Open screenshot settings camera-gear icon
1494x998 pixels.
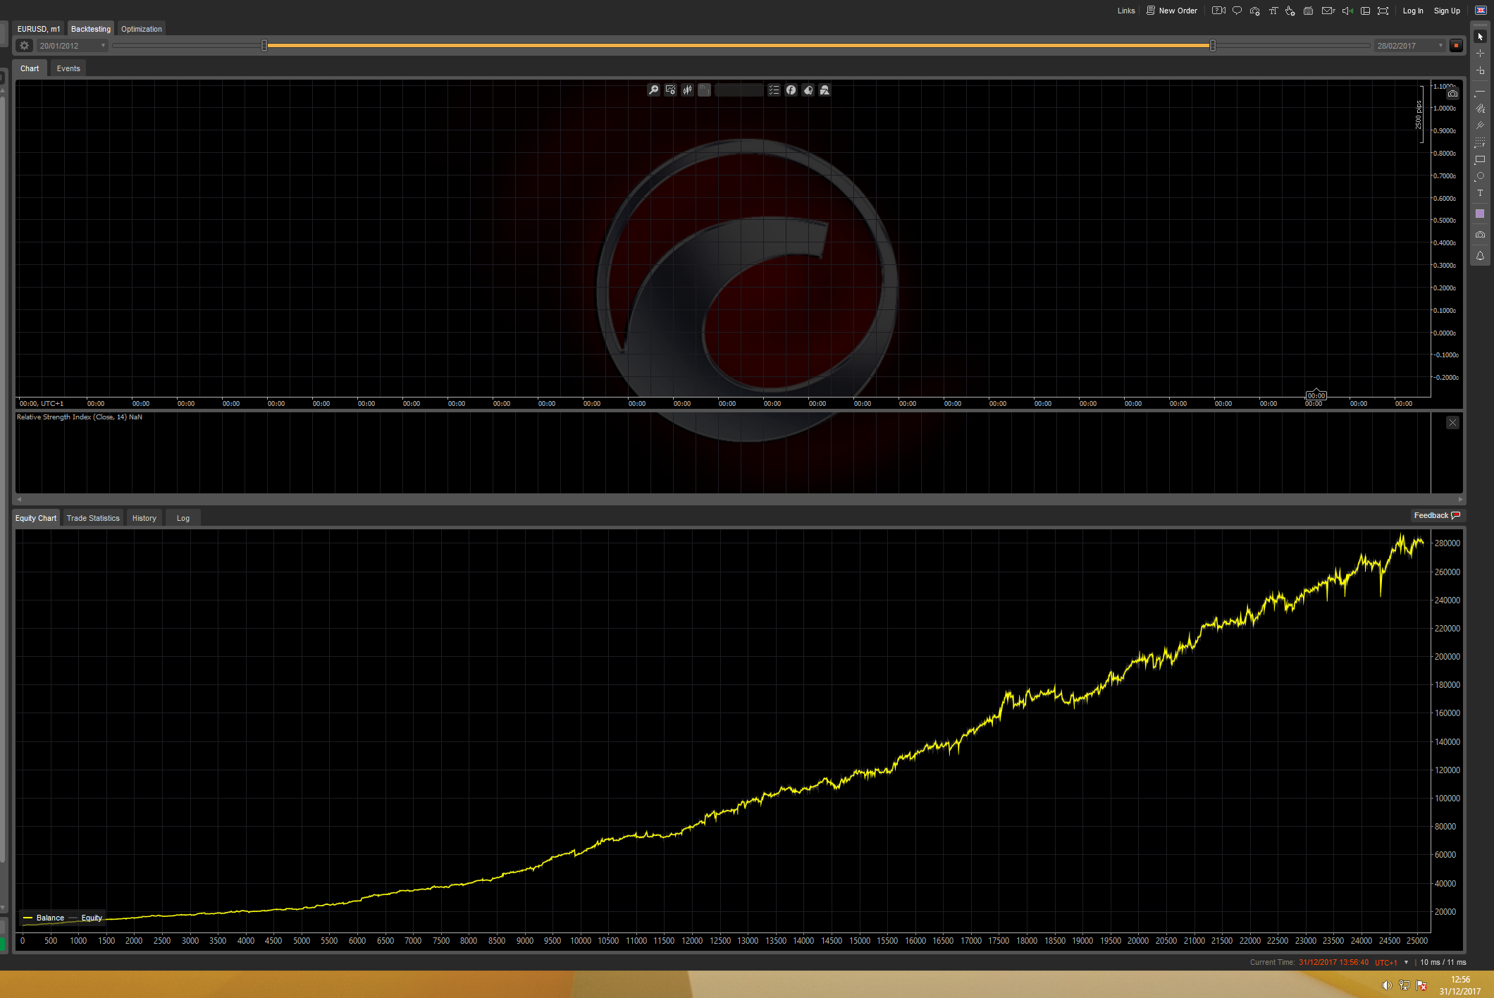tap(1255, 11)
